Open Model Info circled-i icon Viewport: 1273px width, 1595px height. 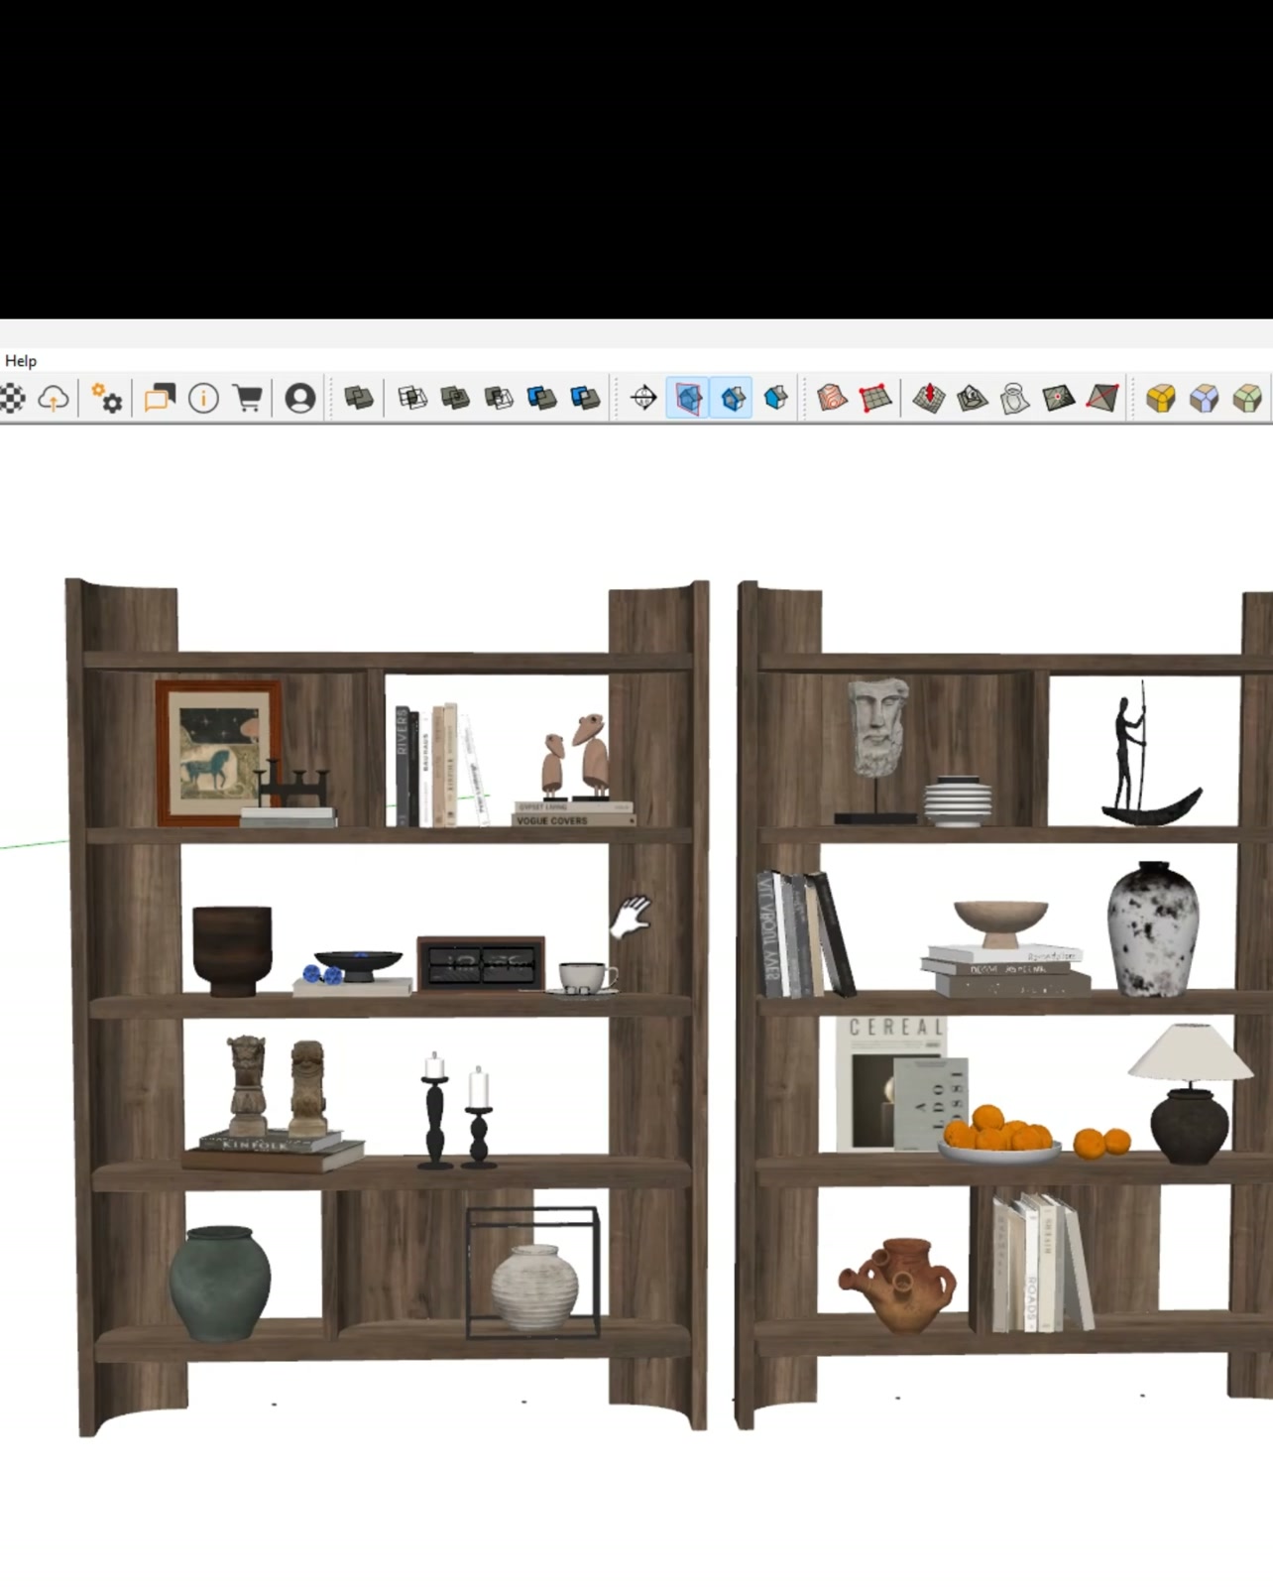click(x=204, y=399)
